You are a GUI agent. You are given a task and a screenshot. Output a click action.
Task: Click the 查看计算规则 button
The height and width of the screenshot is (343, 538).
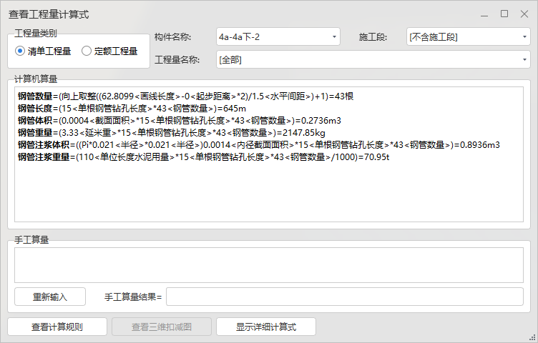click(57, 327)
